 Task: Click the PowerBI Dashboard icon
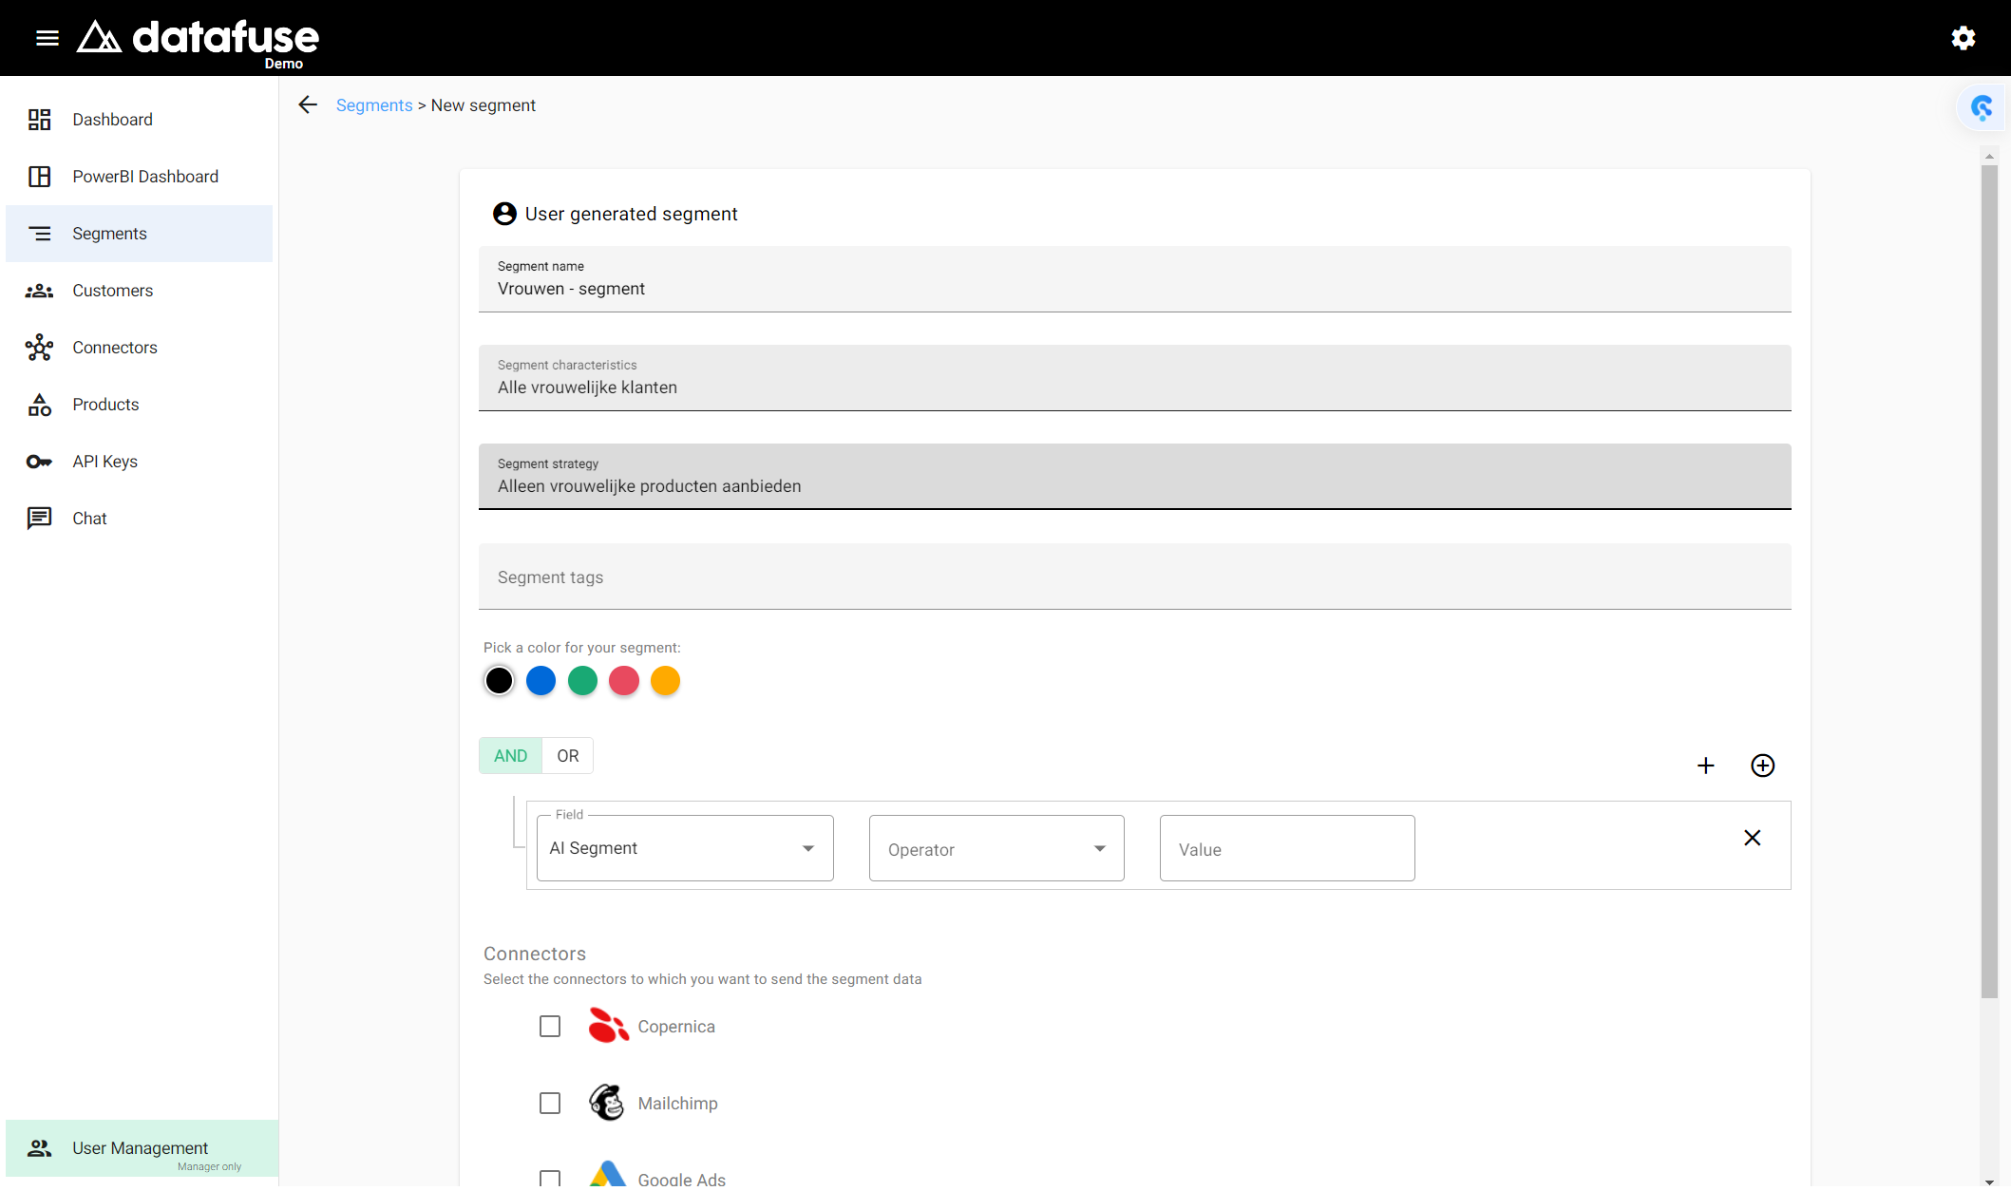[39, 177]
